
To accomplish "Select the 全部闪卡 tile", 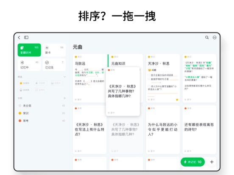I will point(29,50).
